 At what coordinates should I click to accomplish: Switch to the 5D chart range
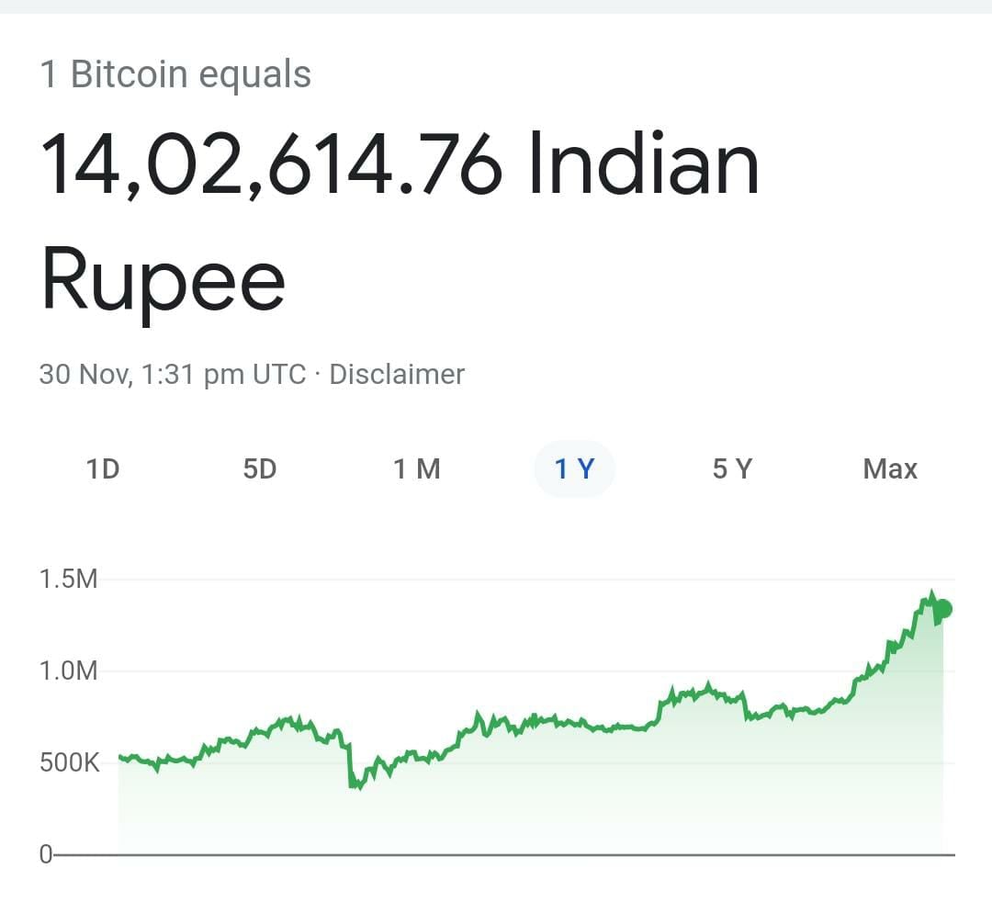259,469
